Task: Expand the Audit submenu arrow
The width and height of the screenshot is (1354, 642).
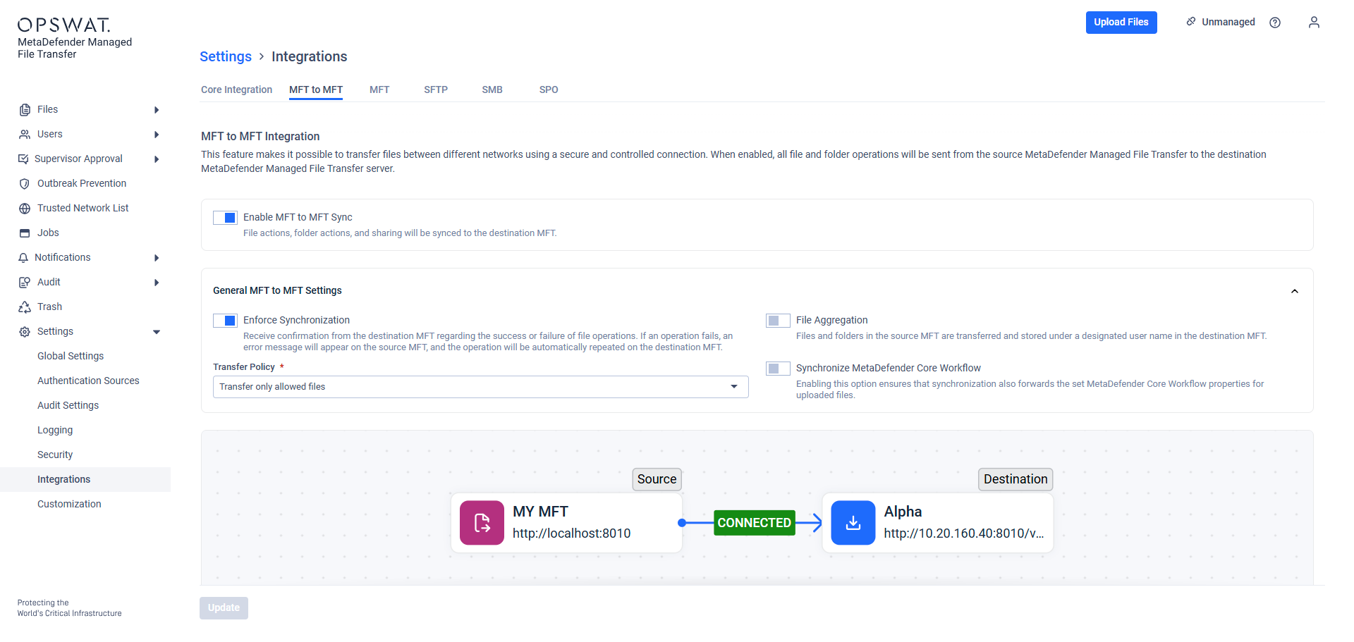Action: pyautogui.click(x=157, y=283)
